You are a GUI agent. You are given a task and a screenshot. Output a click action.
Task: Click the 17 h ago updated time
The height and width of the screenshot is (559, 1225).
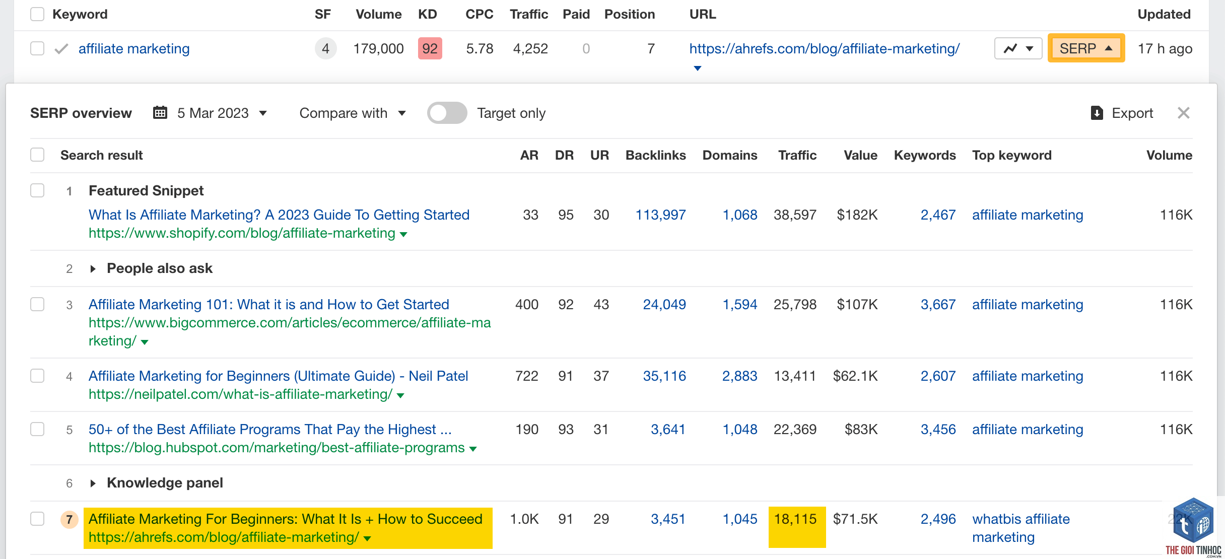point(1165,49)
